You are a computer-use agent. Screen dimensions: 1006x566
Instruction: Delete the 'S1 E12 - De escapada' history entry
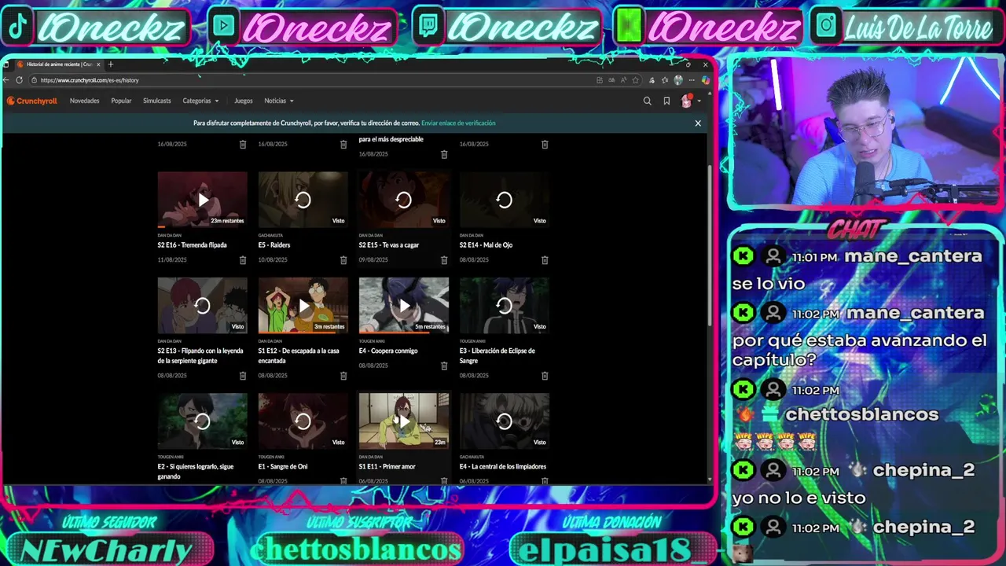[x=343, y=376]
